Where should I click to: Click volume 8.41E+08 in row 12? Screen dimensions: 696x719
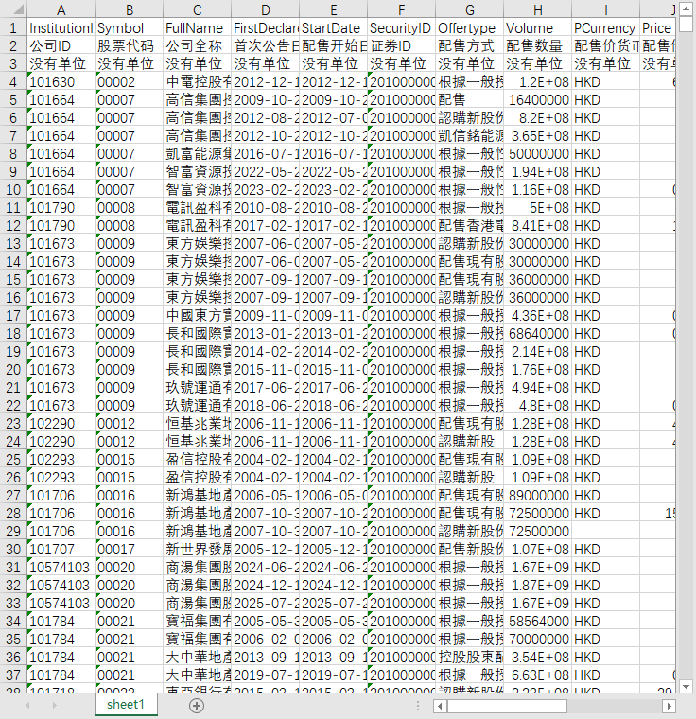537,225
